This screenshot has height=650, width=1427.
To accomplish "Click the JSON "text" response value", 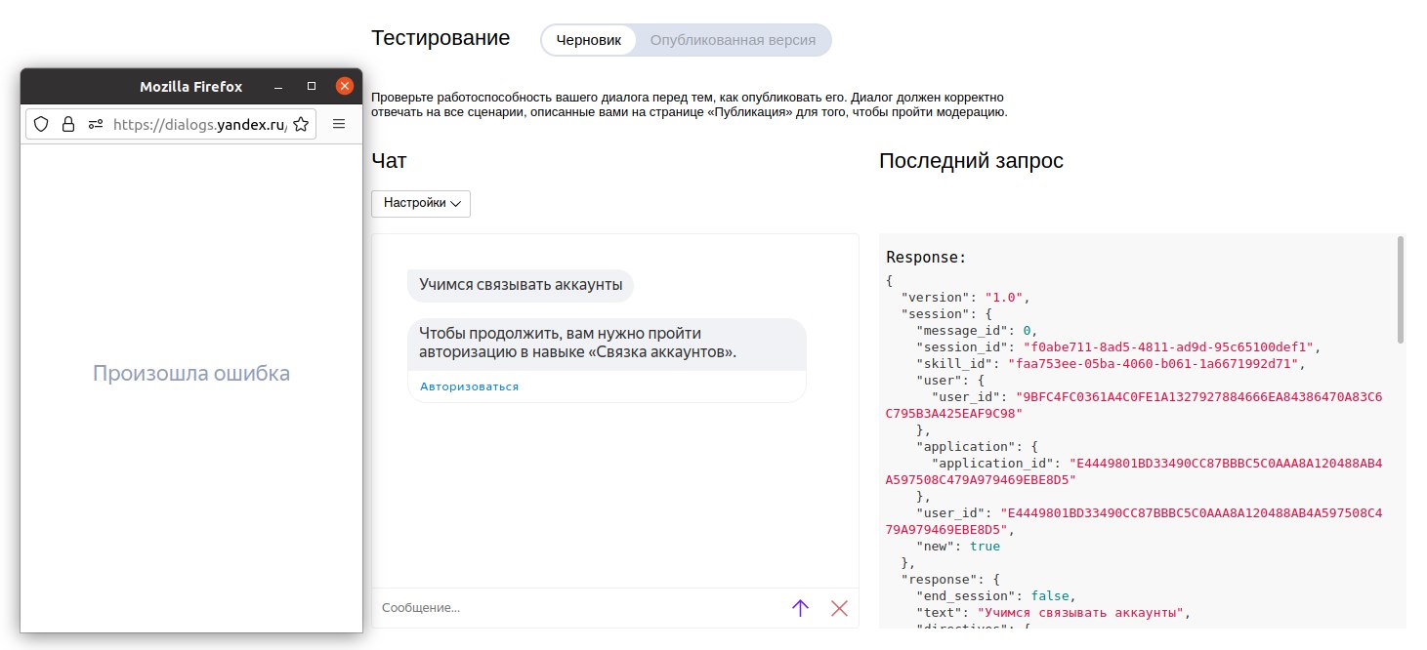I will 1081,612.
